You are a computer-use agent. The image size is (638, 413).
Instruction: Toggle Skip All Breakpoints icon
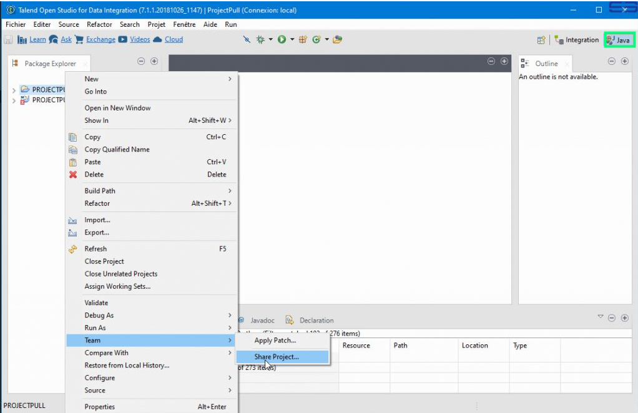point(247,39)
